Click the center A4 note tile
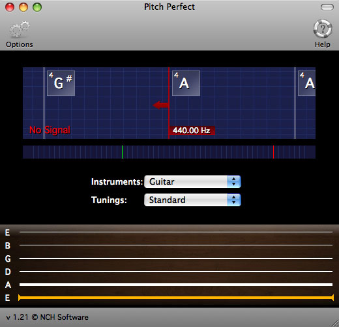The height and width of the screenshot is (327, 339). point(186,83)
